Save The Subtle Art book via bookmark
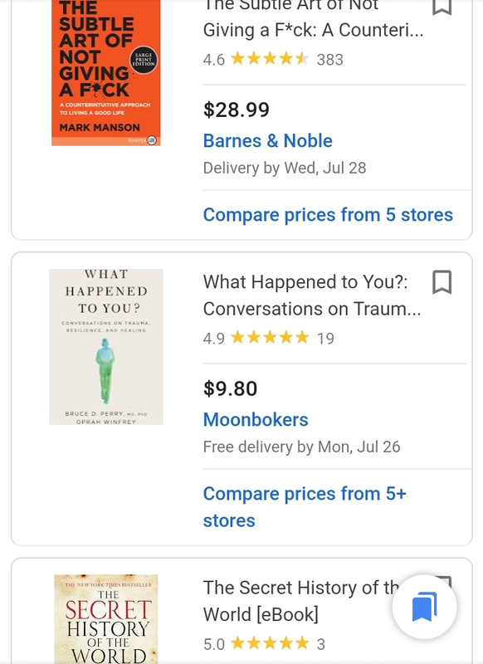Screen dimensions: 483x664 tap(442, 7)
